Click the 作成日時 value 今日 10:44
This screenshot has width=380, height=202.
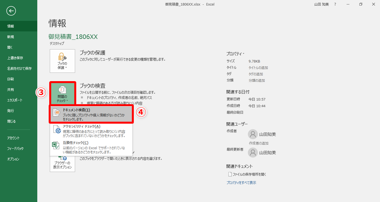[257, 106]
